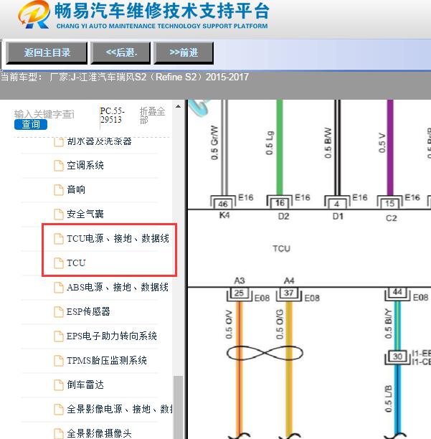The image size is (431, 439).
Task: Click 折叠全部 to collapse all
Action: click(x=152, y=115)
